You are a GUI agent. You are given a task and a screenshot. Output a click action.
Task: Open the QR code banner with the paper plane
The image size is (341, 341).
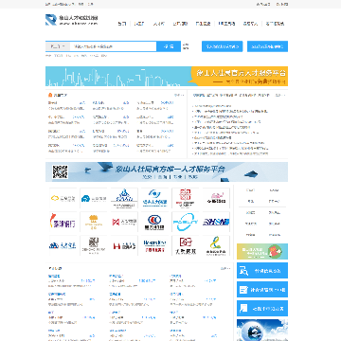click(x=167, y=172)
